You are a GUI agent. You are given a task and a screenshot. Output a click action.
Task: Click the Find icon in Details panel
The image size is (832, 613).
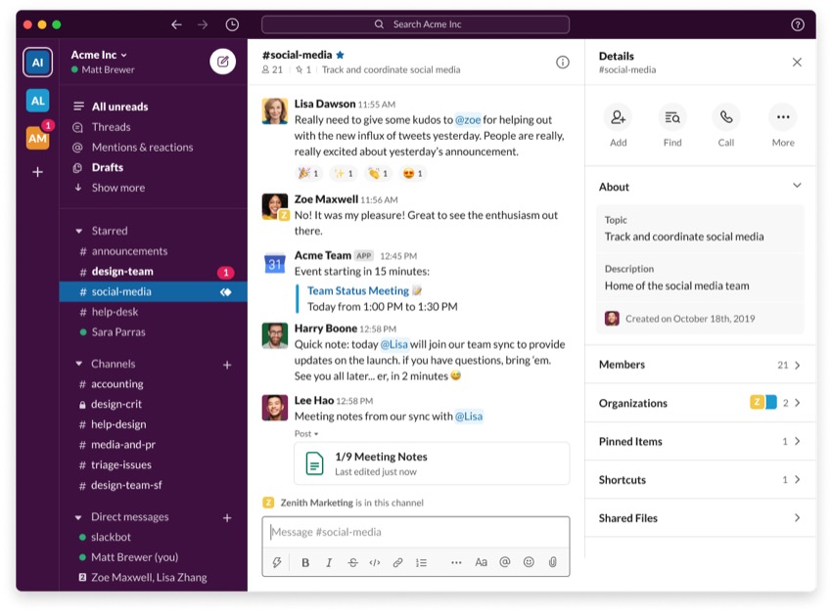(671, 118)
